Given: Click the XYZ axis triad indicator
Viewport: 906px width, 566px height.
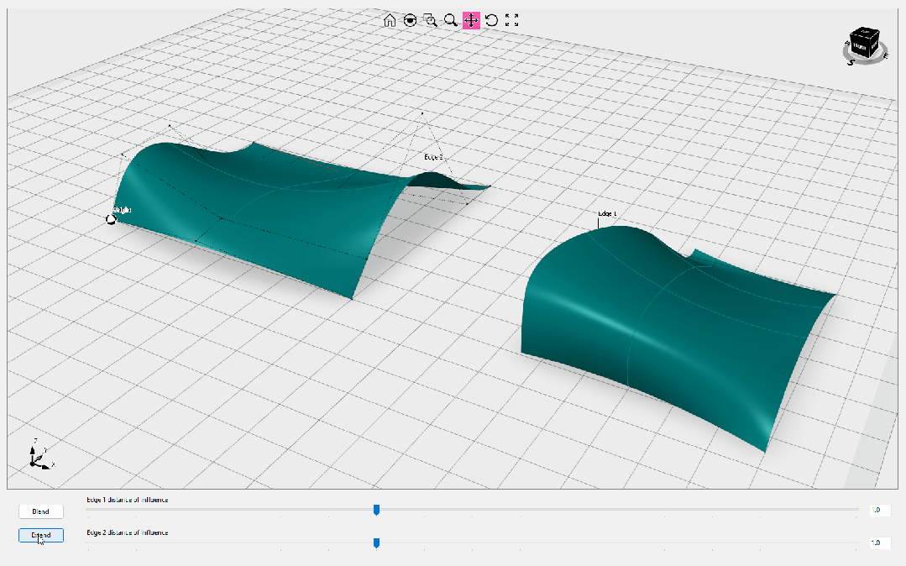Looking at the screenshot, I should tap(39, 455).
